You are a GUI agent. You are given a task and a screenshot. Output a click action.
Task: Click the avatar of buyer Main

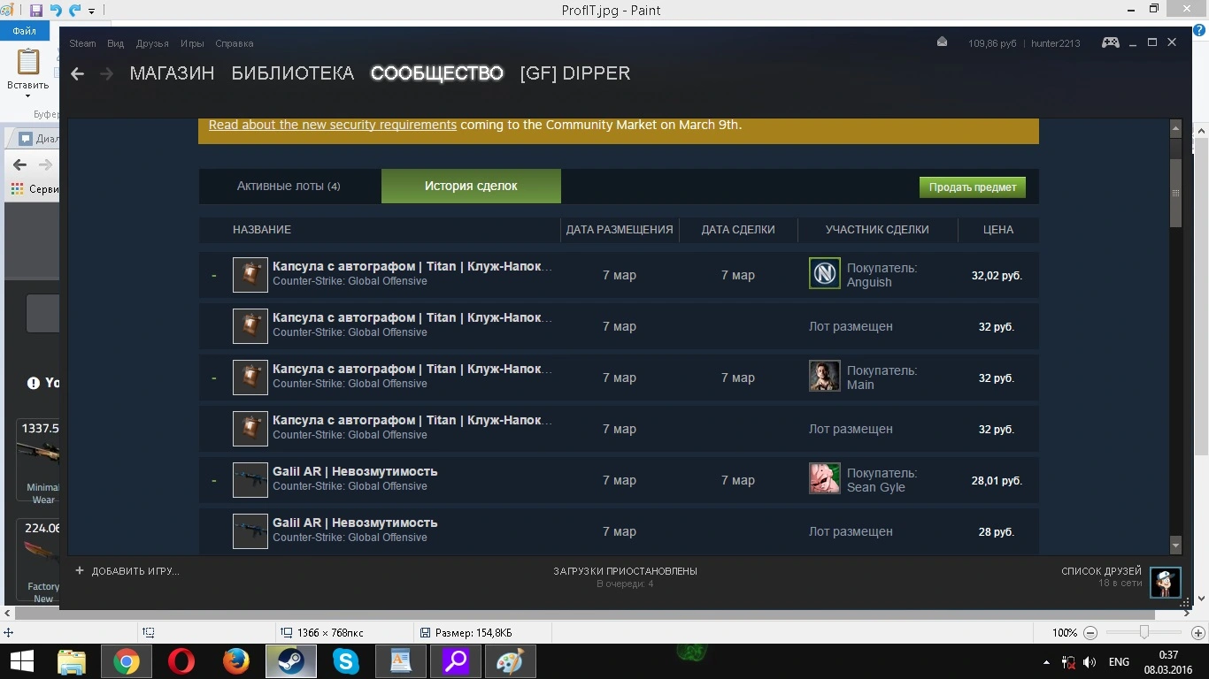click(825, 377)
